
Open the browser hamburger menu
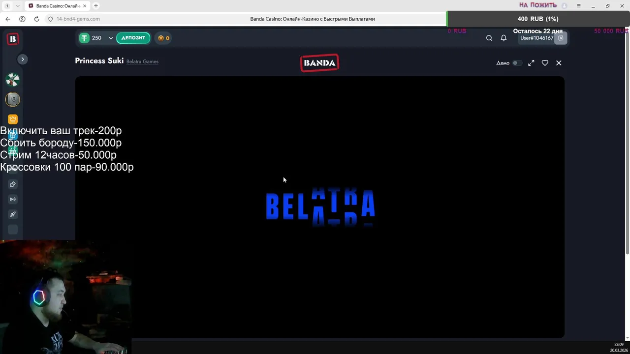pos(579,6)
